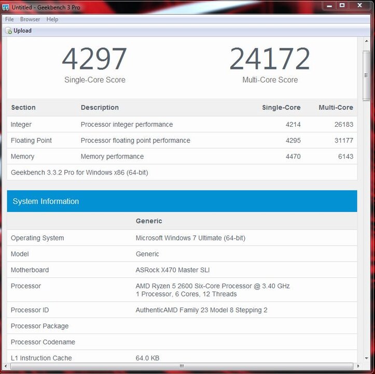Click Integer single-core value 4214
Viewport: 375px width, 374px height.
click(293, 125)
